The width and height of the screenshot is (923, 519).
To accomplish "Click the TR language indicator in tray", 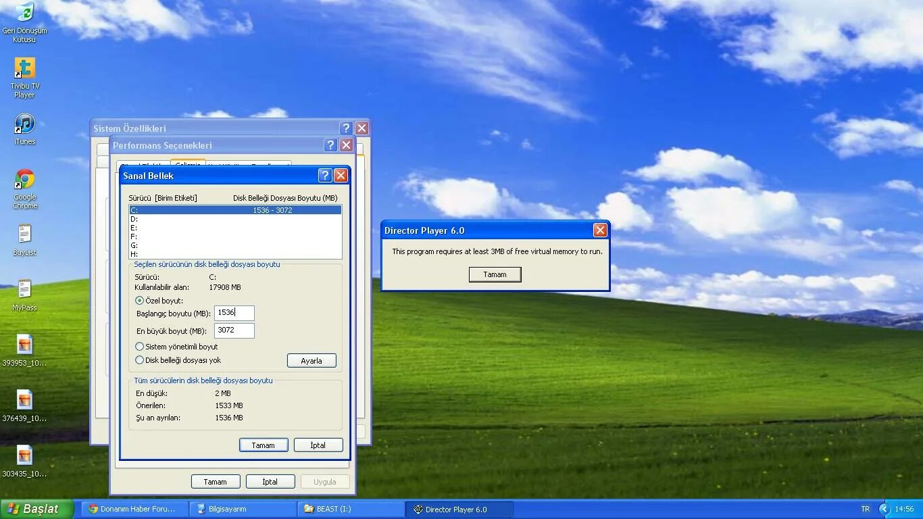I will point(866,509).
